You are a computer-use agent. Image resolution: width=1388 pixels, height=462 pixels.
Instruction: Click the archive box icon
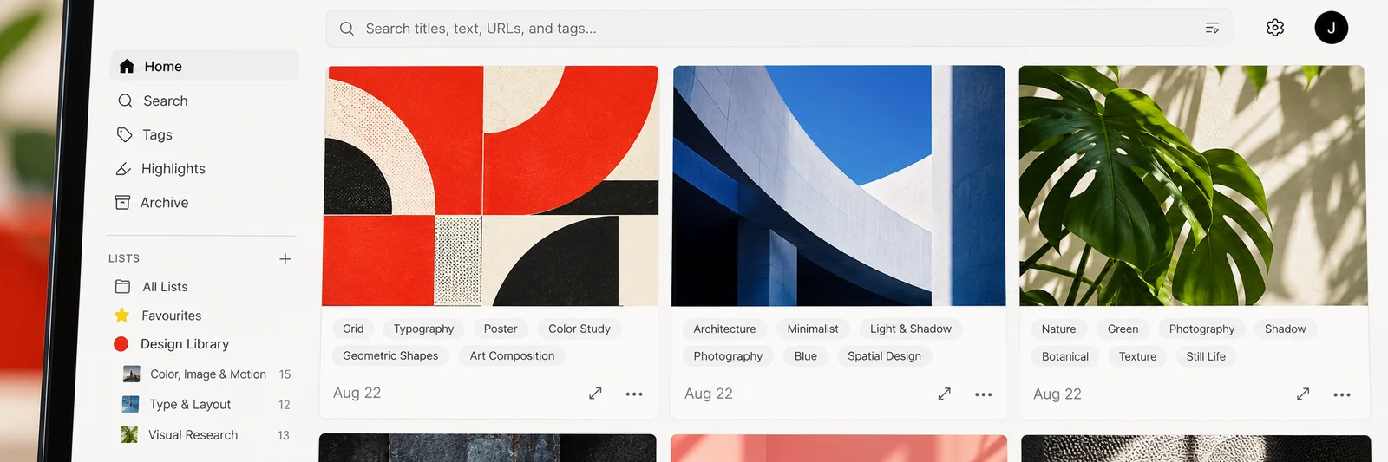(123, 202)
